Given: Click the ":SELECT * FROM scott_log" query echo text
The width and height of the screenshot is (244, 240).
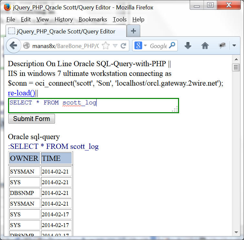Looking at the screenshot, I should (x=53, y=147).
